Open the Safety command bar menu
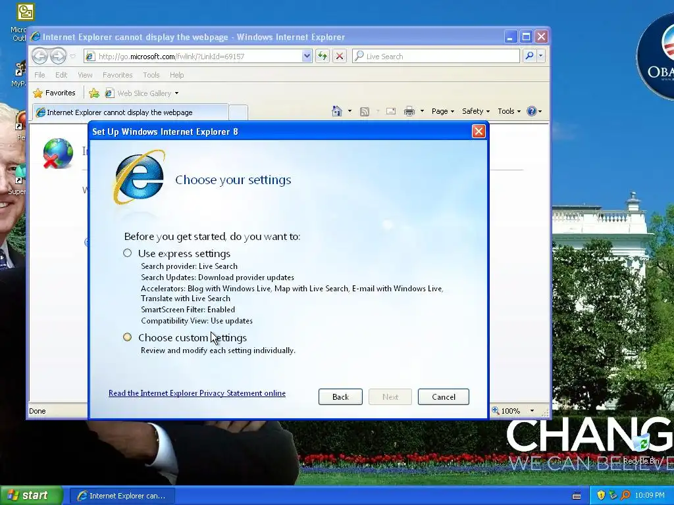The width and height of the screenshot is (674, 505). tap(475, 111)
